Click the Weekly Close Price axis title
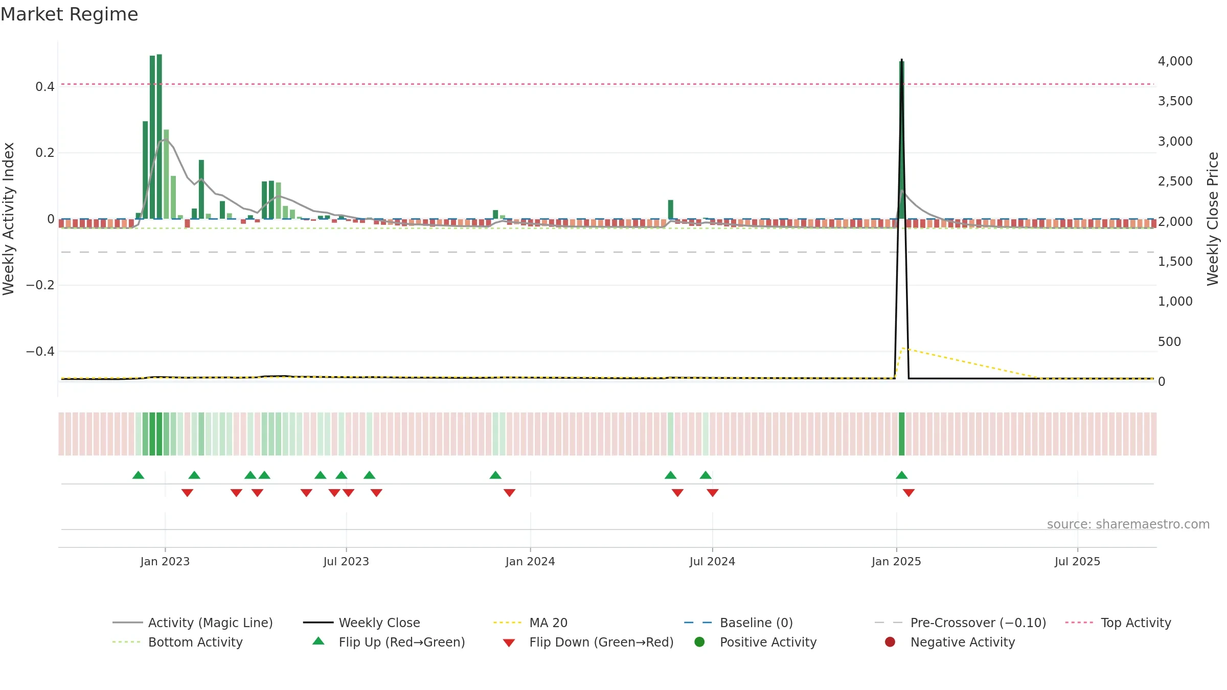 (x=1213, y=219)
